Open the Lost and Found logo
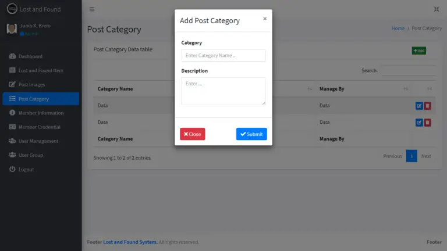447x251 pixels. point(12,9)
